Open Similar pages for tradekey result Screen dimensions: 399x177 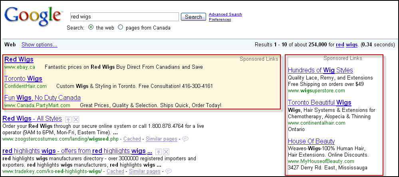point(144,171)
